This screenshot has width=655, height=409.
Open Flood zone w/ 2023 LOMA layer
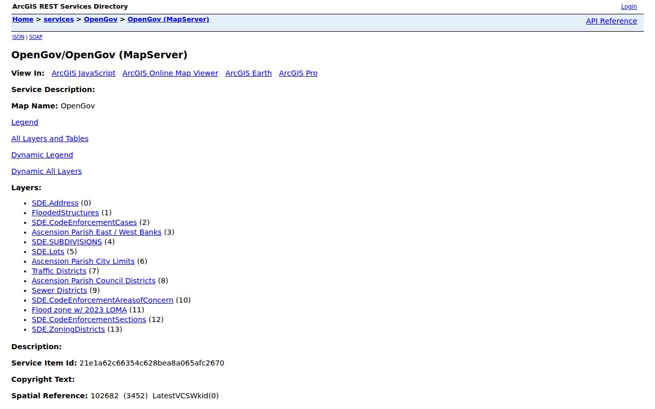coord(79,310)
